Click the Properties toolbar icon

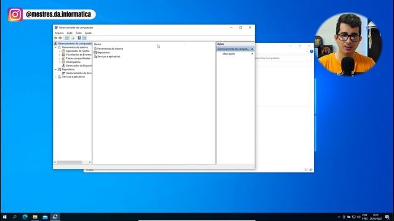(x=73, y=38)
